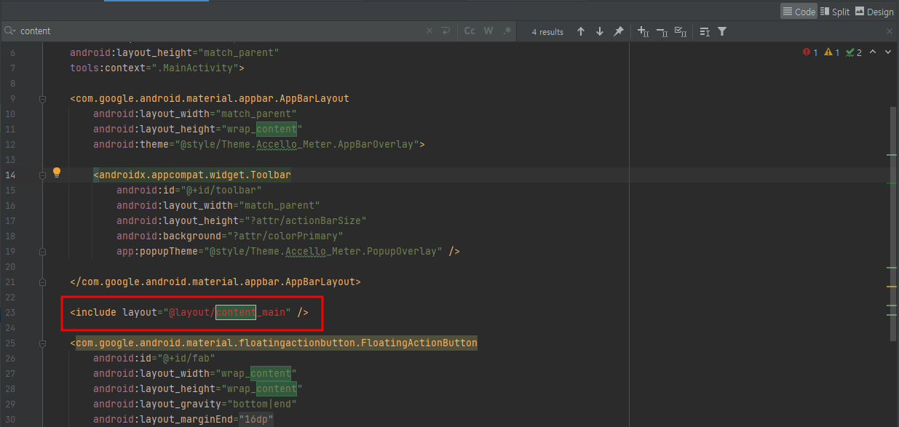Go to previous search result
This screenshot has width=899, height=427.
click(x=580, y=31)
